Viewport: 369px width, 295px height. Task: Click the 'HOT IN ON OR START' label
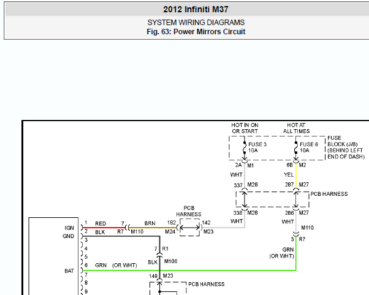(245, 128)
